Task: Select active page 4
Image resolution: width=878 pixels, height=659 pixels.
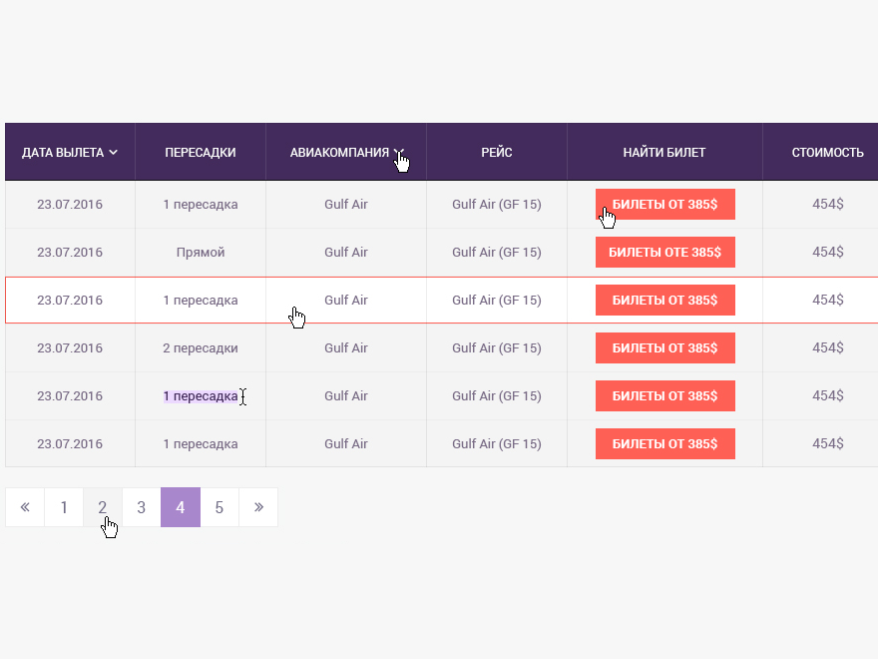Action: coord(181,507)
